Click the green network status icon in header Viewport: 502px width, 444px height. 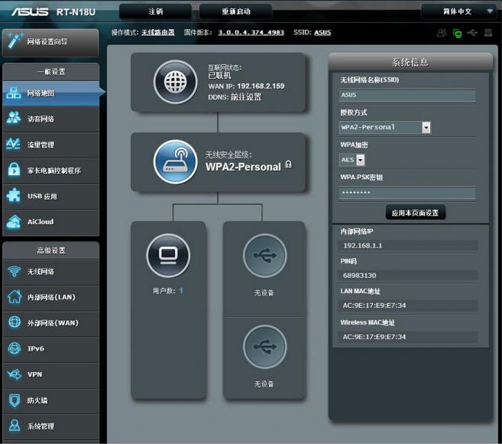(457, 33)
